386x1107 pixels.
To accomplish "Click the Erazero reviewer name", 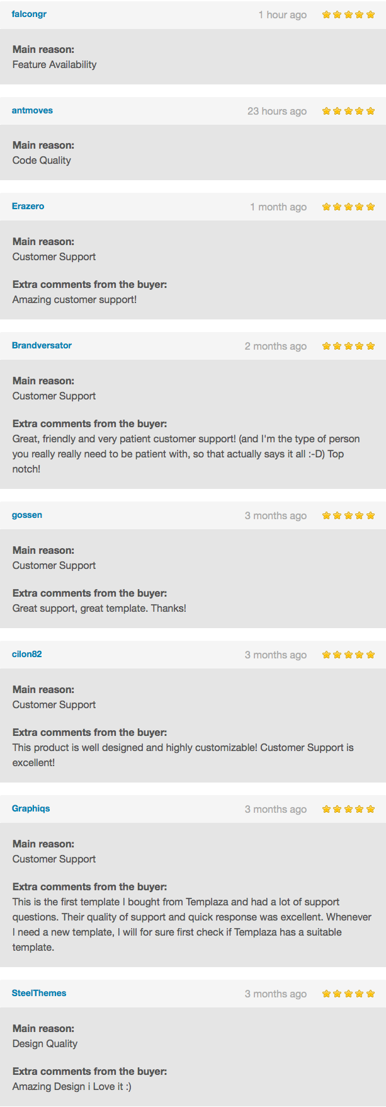I will tap(28, 206).
